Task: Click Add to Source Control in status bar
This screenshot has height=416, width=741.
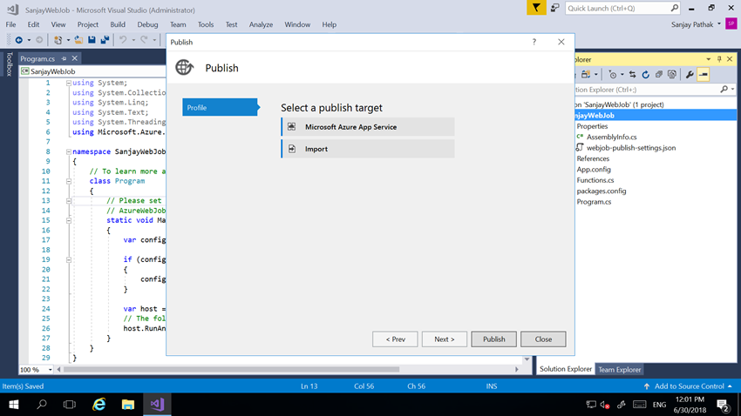Action: tap(689, 386)
